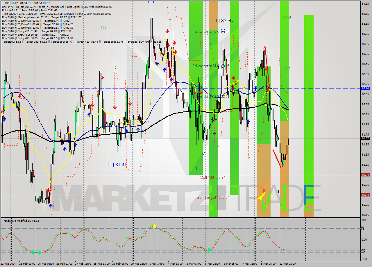Click the '22 Feb 2024' date axis label
Viewport: 372px width, 267px height.
pos(8,264)
